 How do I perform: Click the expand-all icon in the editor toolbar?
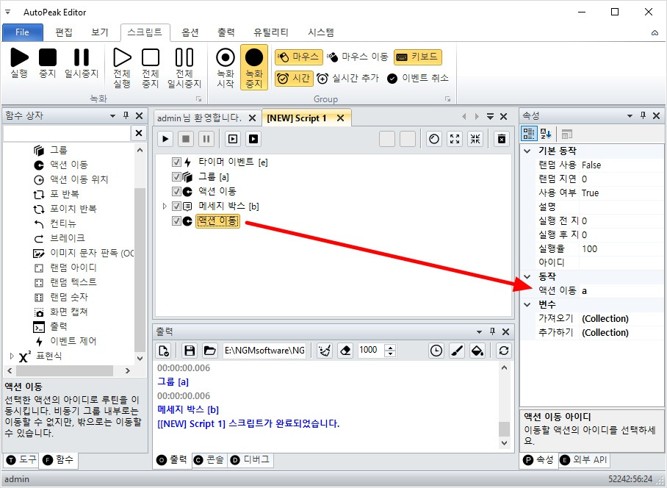pos(455,139)
